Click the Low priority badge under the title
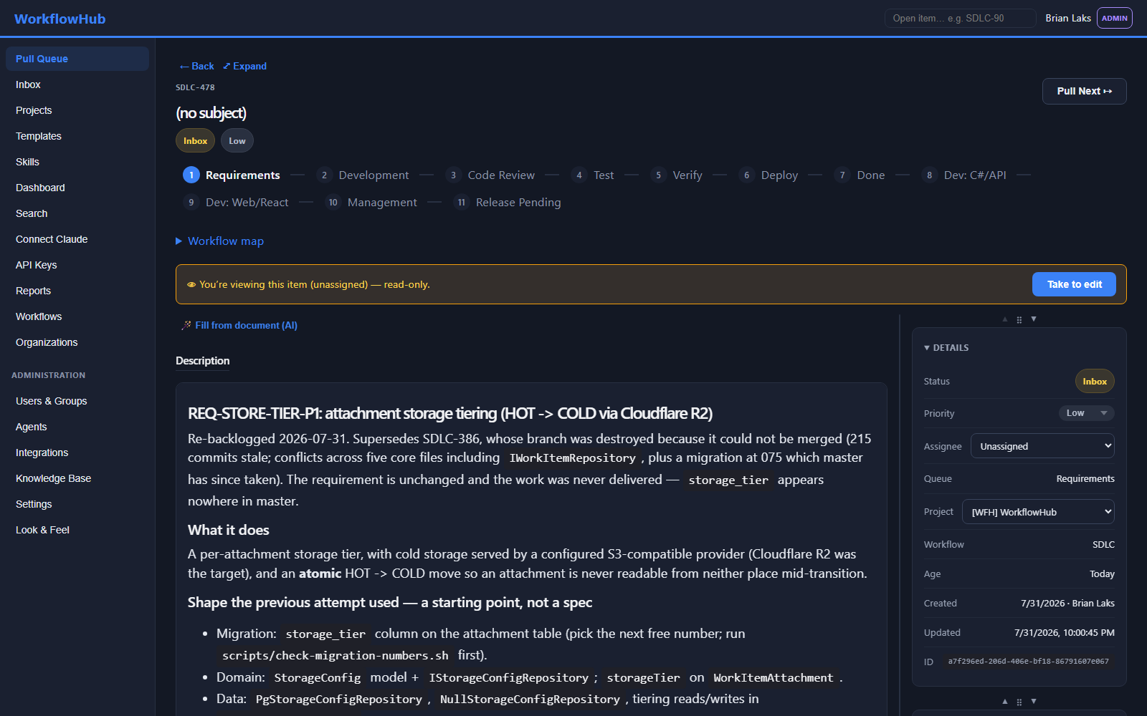The width and height of the screenshot is (1147, 716). pyautogui.click(x=237, y=141)
